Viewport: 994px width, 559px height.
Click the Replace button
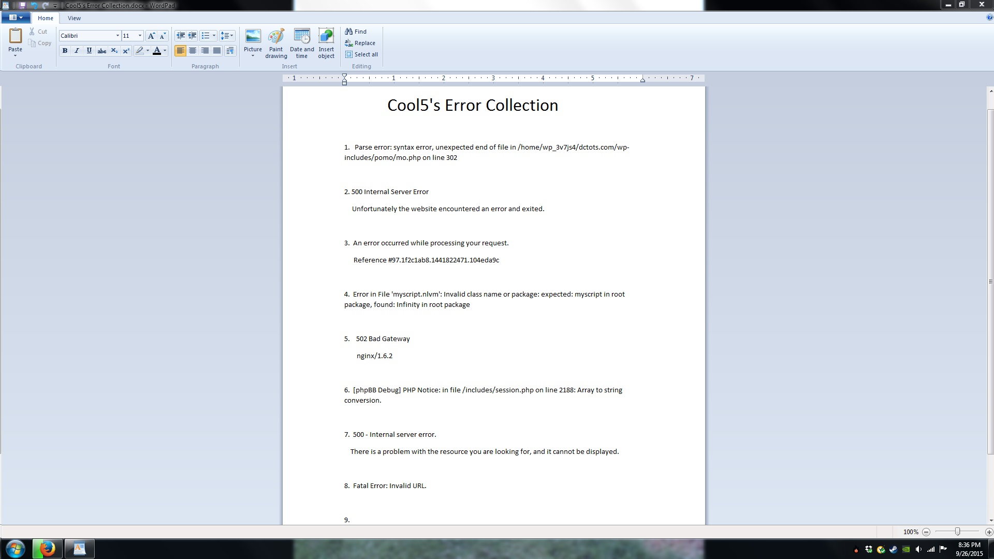coord(360,43)
